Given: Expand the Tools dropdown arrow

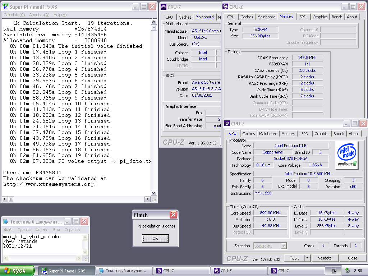Looking at the screenshot, I should 308,258.
